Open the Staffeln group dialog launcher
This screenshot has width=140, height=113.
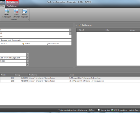(x=28, y=20)
